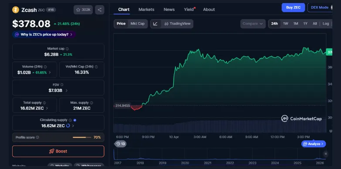This screenshot has width=341, height=169.
Task: Click the Analyze button
Action: tap(314, 144)
